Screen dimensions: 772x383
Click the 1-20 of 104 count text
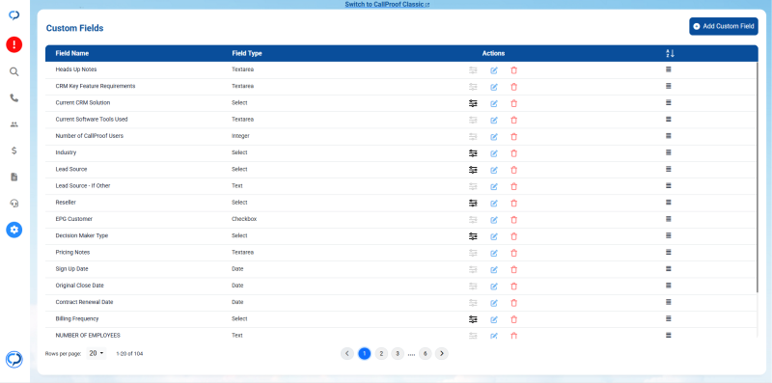(x=129, y=353)
